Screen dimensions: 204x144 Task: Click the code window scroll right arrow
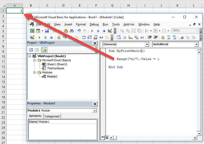click(195, 137)
